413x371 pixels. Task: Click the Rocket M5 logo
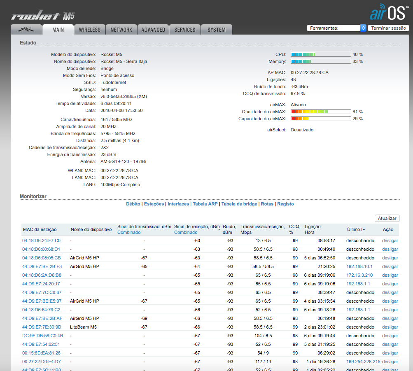coord(43,15)
